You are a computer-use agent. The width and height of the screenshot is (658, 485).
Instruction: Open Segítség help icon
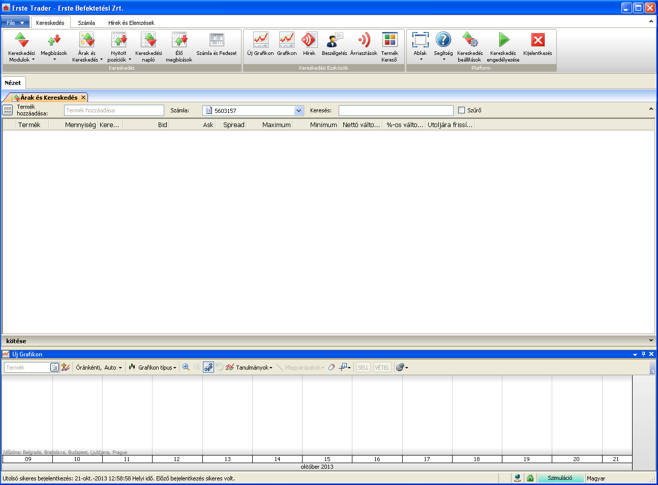pyautogui.click(x=443, y=40)
